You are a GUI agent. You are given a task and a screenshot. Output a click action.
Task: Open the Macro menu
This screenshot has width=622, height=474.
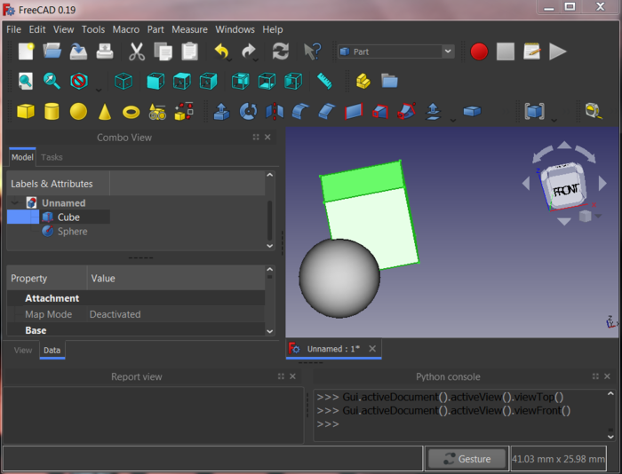pos(125,29)
